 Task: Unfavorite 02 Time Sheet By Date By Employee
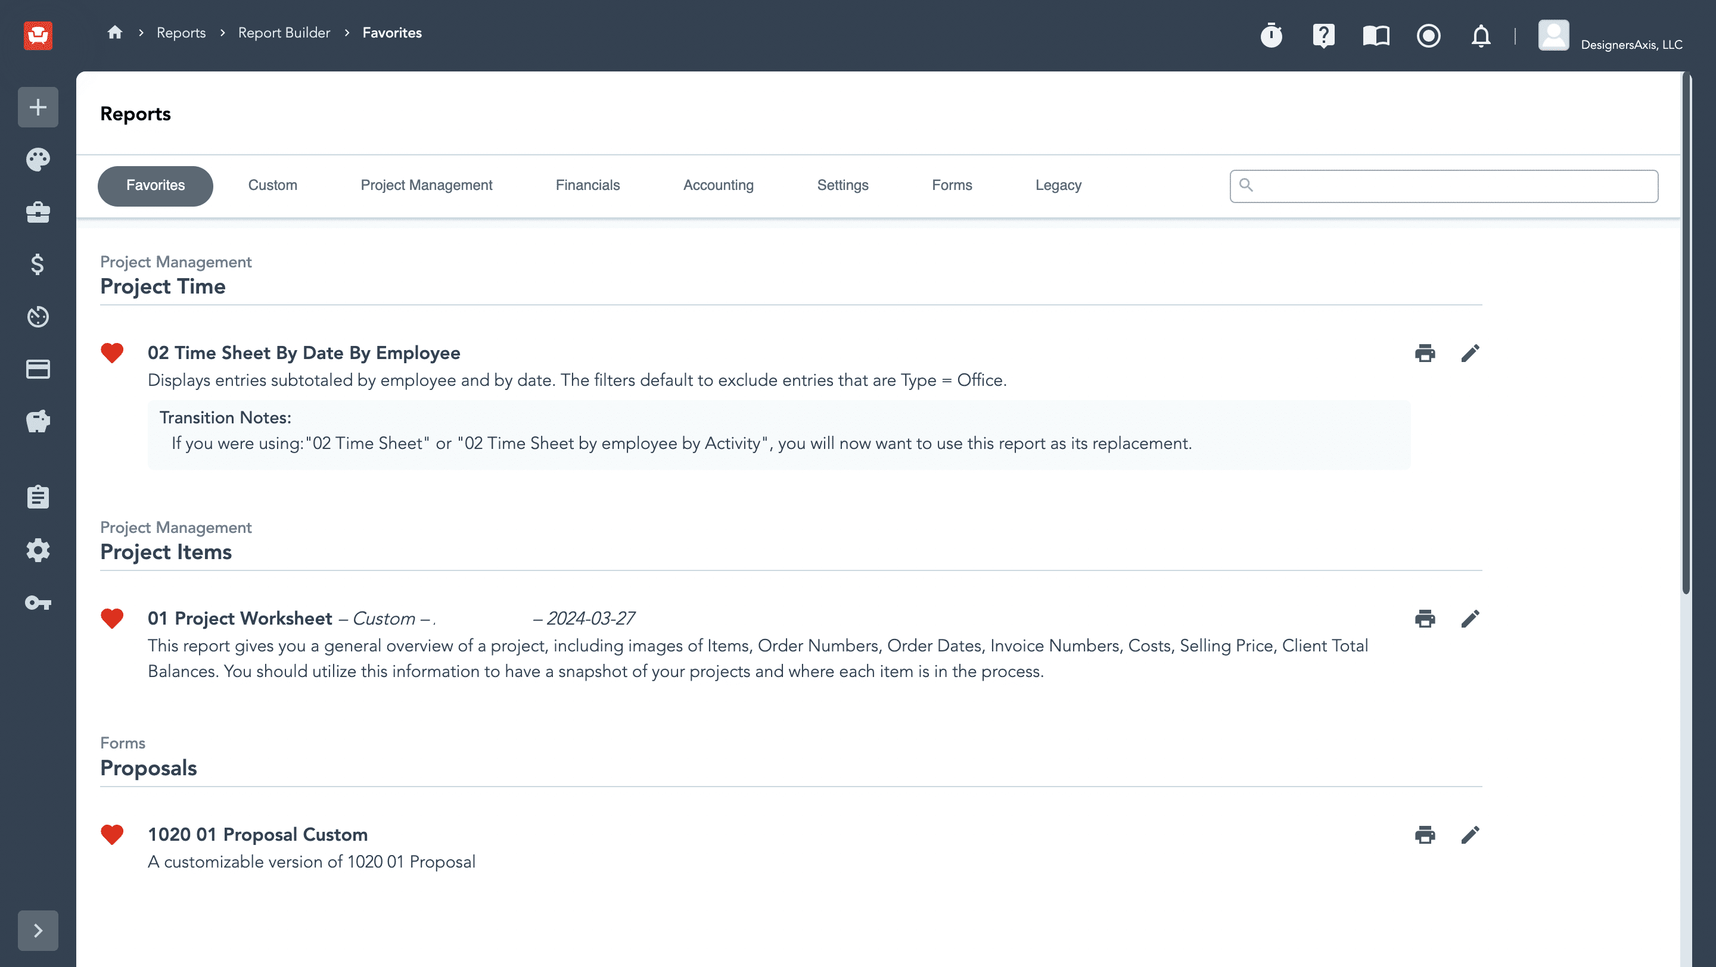(112, 353)
